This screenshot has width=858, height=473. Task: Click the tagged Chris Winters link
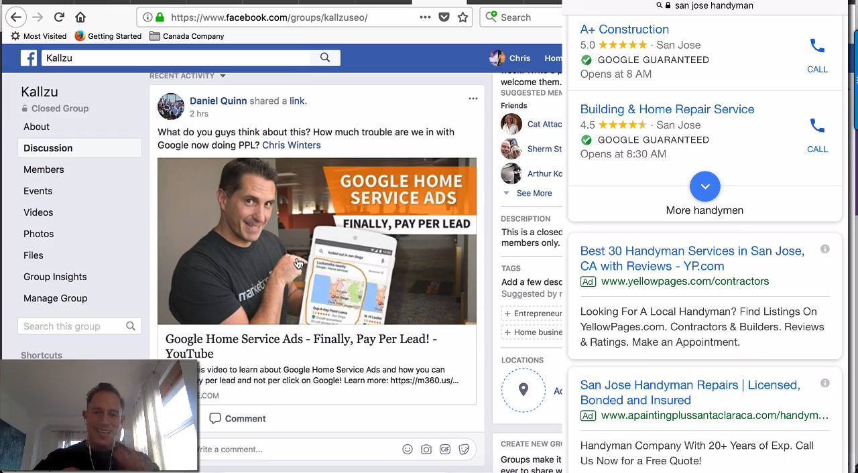(292, 145)
